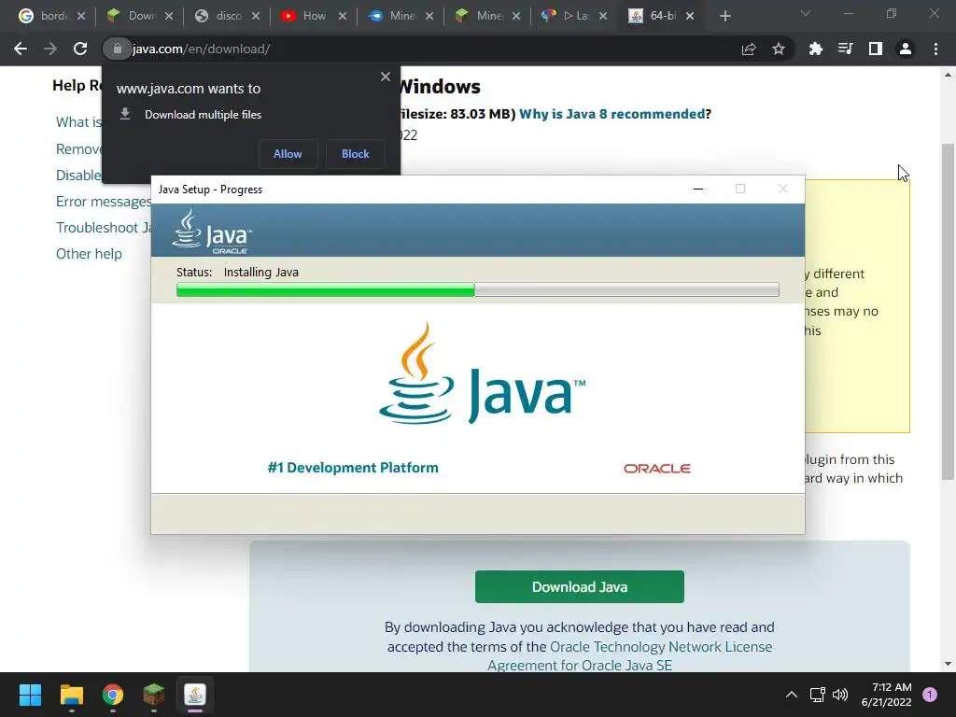Reload the java.com page

coord(80,49)
